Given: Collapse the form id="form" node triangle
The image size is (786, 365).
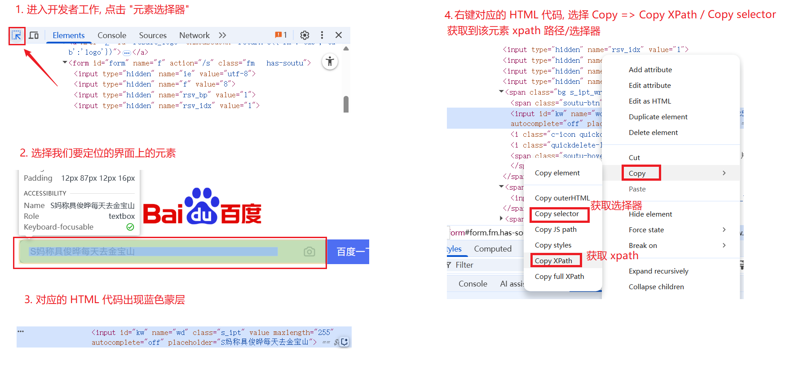Looking at the screenshot, I should [65, 63].
